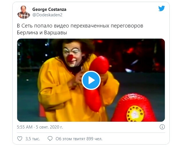Image resolution: width=182 pixels, height=148 pixels.
Task: Click the 5 сент. 2020 г. date
Action: click(x=49, y=127)
